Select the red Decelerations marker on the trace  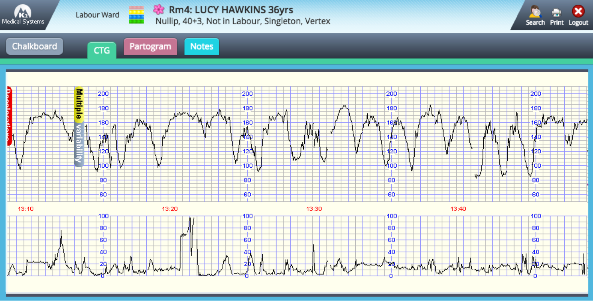click(x=10, y=116)
